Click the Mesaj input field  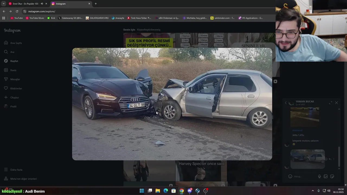[x=304, y=176]
